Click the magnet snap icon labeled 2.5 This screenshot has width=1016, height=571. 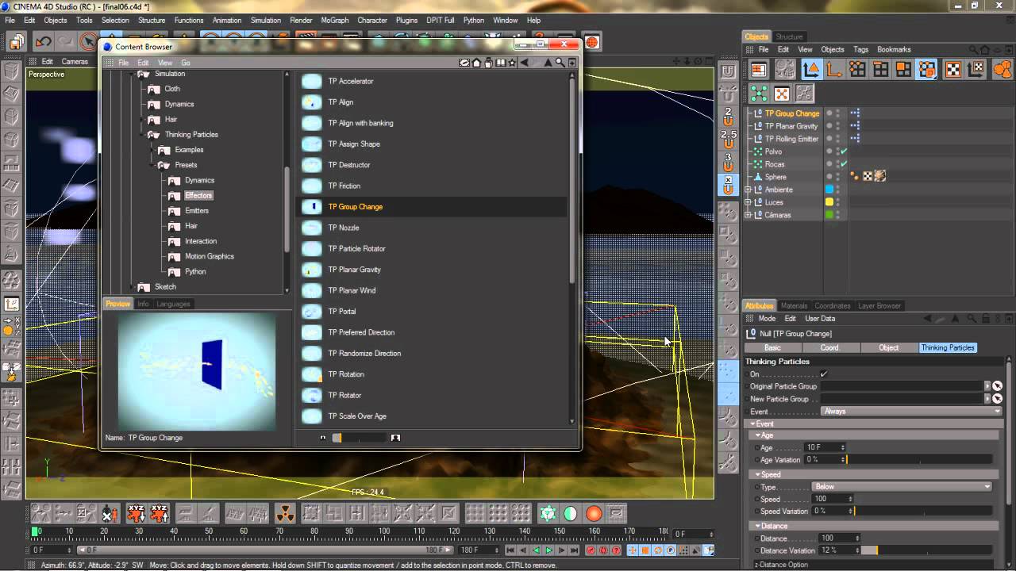(728, 140)
